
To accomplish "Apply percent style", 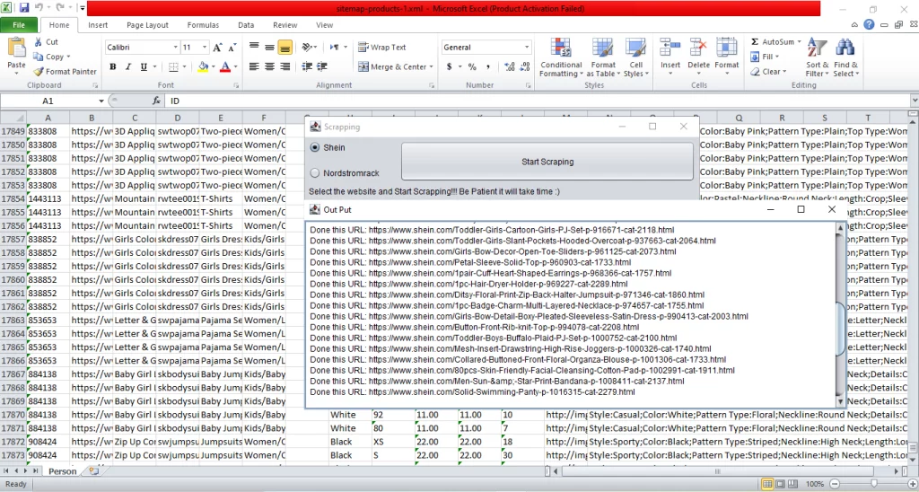I will point(472,66).
